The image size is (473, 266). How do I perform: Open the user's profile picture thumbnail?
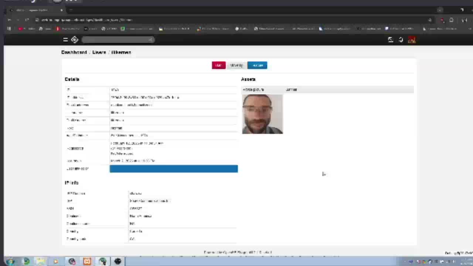click(x=262, y=114)
